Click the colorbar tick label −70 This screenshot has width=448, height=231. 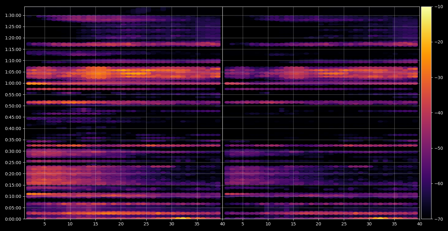(439, 219)
